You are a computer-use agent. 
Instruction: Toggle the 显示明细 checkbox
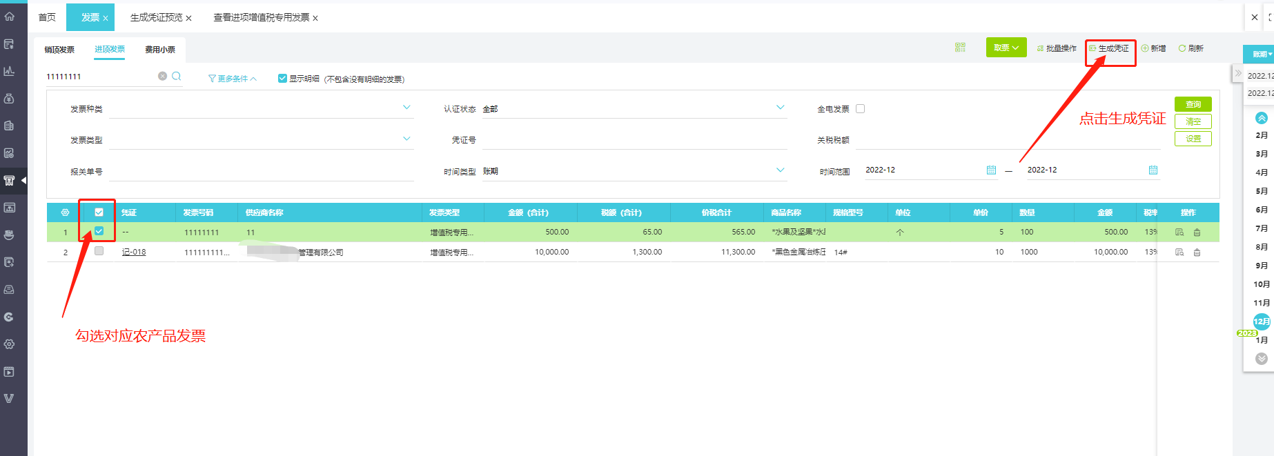pyautogui.click(x=282, y=79)
